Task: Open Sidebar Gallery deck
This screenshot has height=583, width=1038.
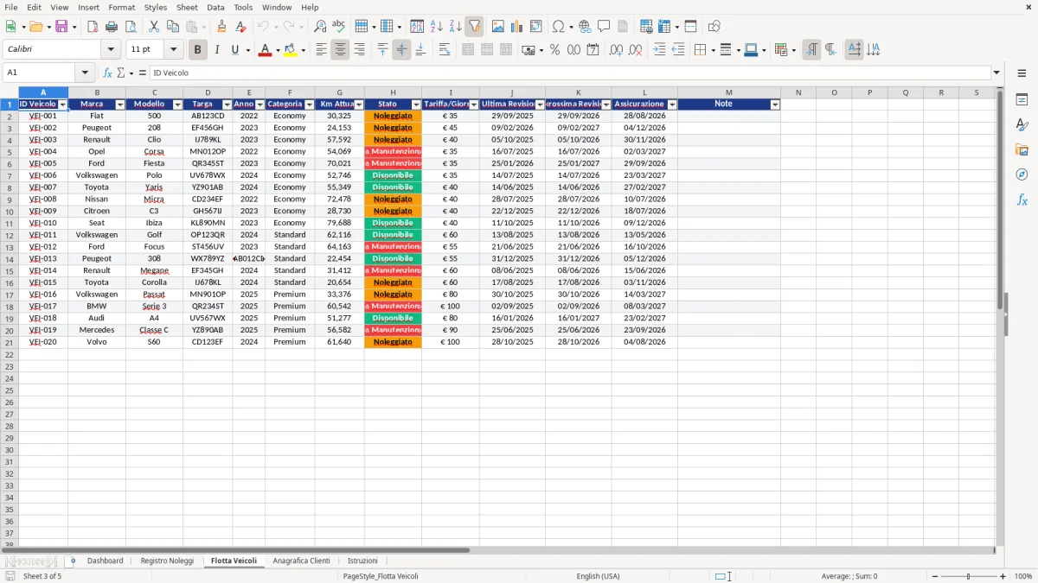Action: pyautogui.click(x=1022, y=149)
